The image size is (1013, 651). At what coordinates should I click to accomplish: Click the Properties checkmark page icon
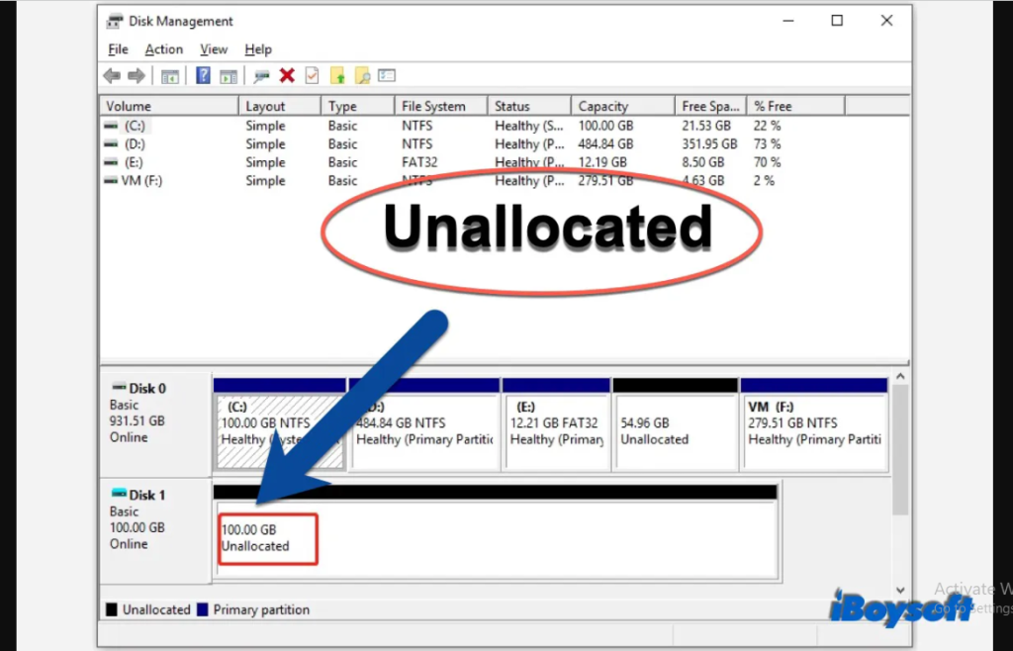point(312,76)
